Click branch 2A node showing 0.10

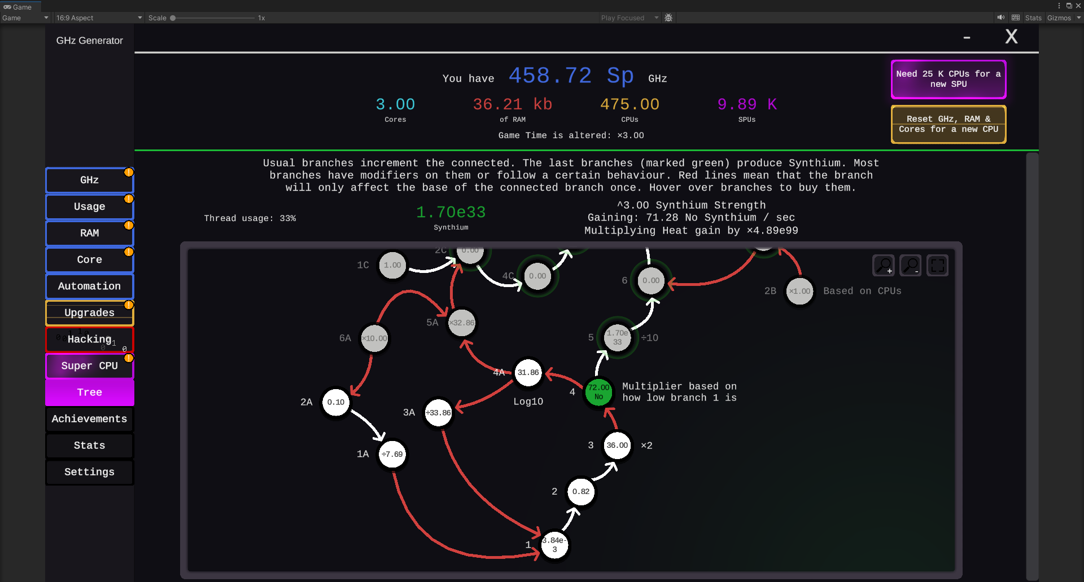tap(336, 402)
